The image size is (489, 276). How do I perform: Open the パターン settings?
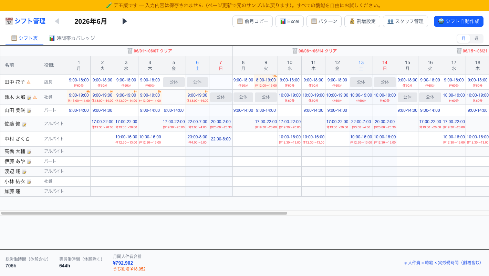click(324, 21)
